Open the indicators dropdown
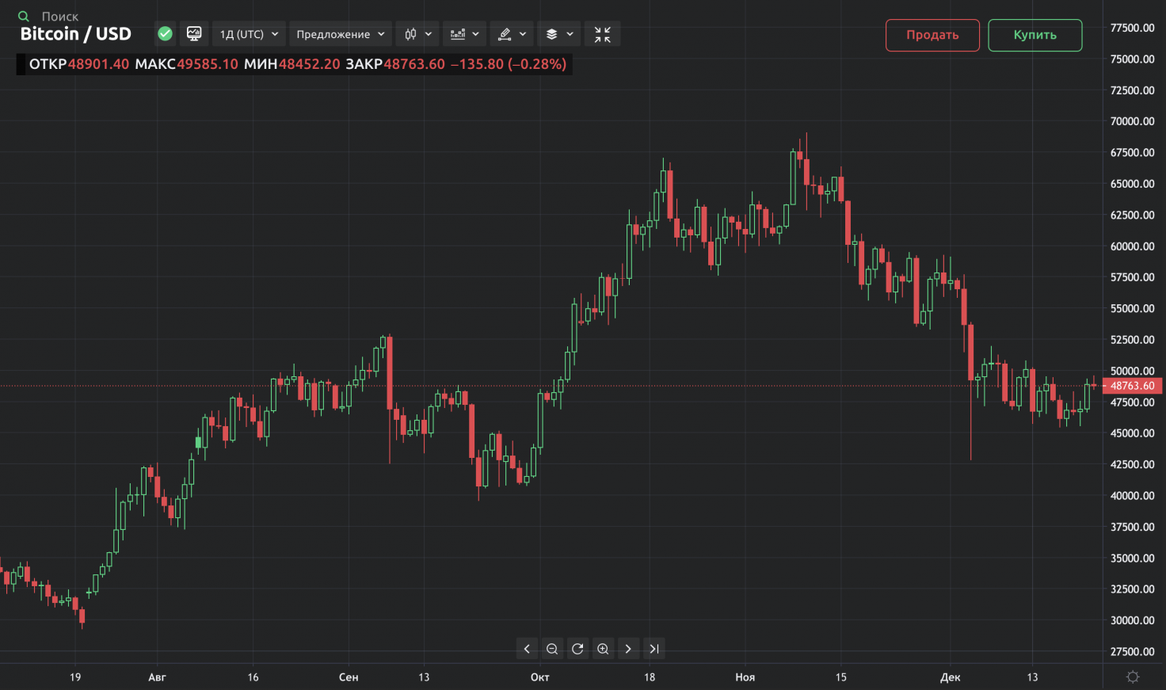Screen dimensions: 1166x690 click(465, 34)
